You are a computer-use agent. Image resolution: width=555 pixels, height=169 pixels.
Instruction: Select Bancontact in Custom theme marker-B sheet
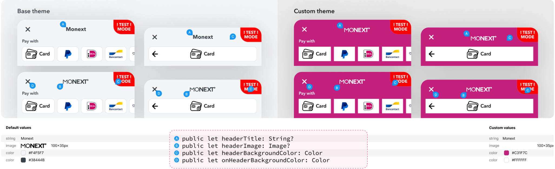click(x=392, y=106)
